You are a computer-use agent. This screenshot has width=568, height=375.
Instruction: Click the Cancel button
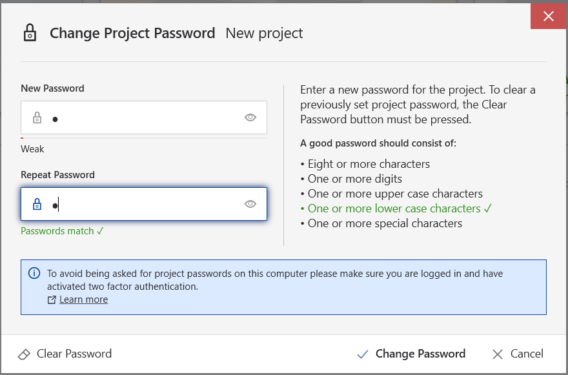(518, 354)
